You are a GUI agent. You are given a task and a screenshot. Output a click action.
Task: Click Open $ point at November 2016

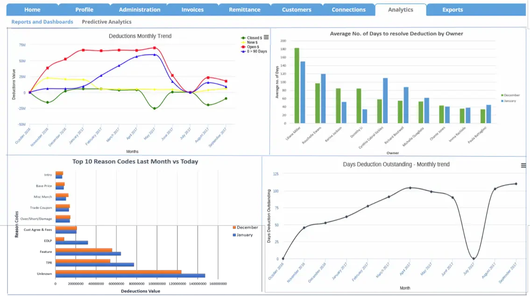[x=48, y=68]
